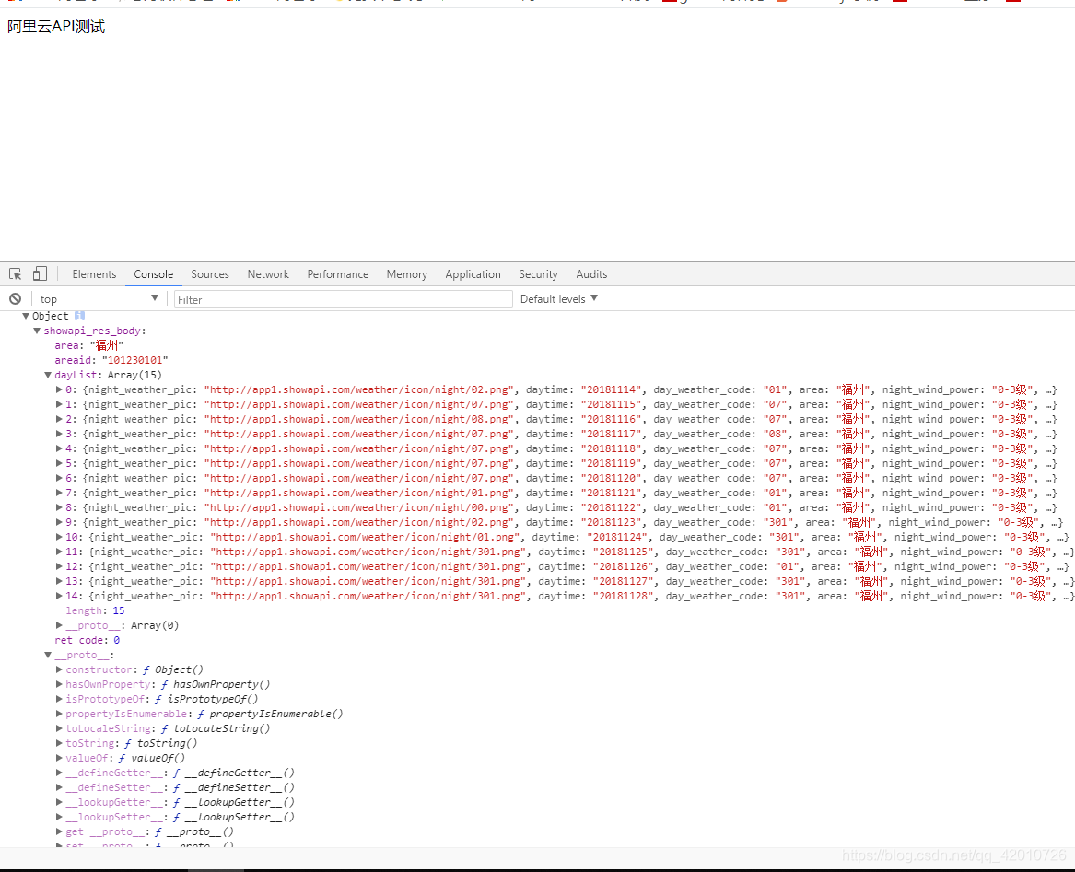The image size is (1075, 872).
Task: Expand the __defineGetter__ property
Action: [59, 773]
